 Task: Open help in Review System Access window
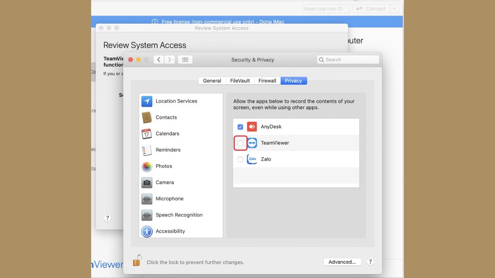pyautogui.click(x=108, y=218)
